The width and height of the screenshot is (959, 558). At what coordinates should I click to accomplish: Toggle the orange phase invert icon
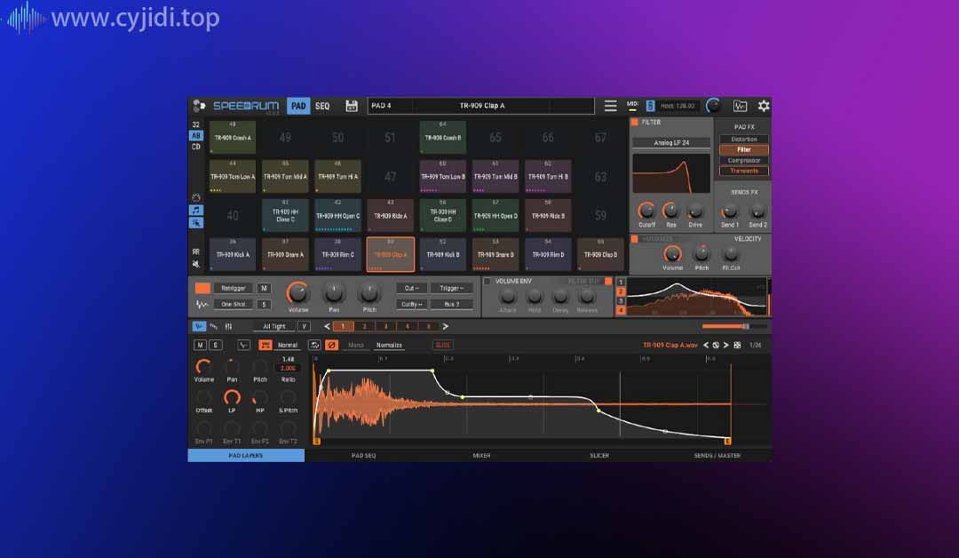click(x=331, y=345)
